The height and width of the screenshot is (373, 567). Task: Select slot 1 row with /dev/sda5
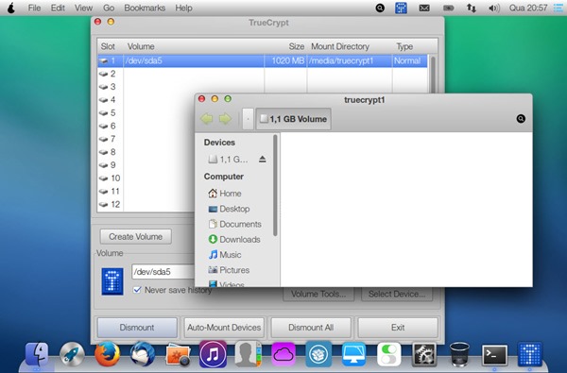pyautogui.click(x=263, y=60)
